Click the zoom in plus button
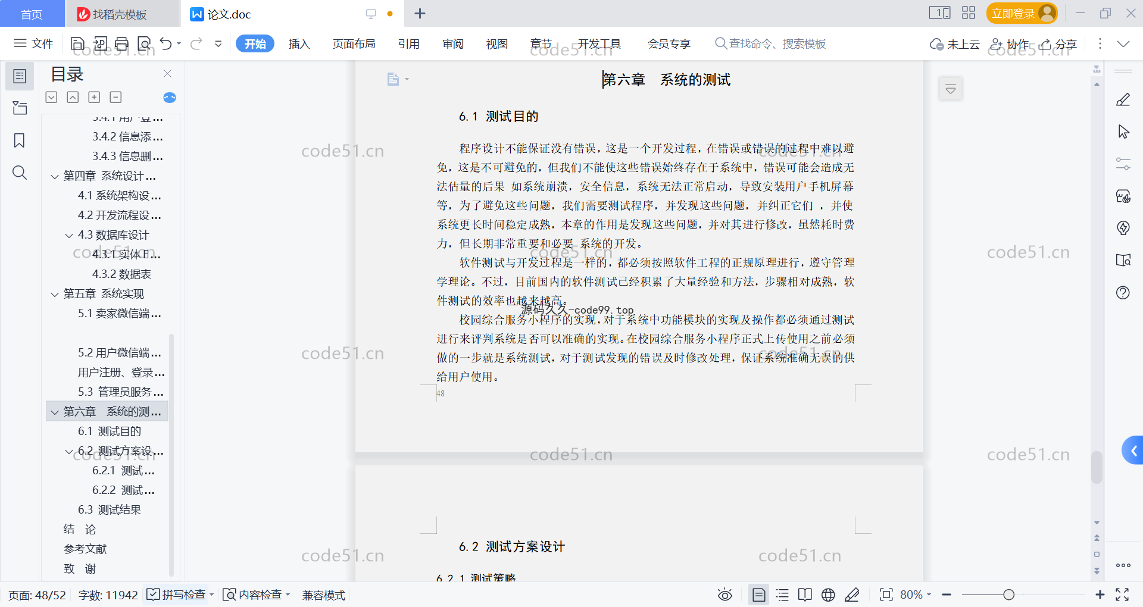Viewport: 1143px width, 607px height. pos(1100,595)
